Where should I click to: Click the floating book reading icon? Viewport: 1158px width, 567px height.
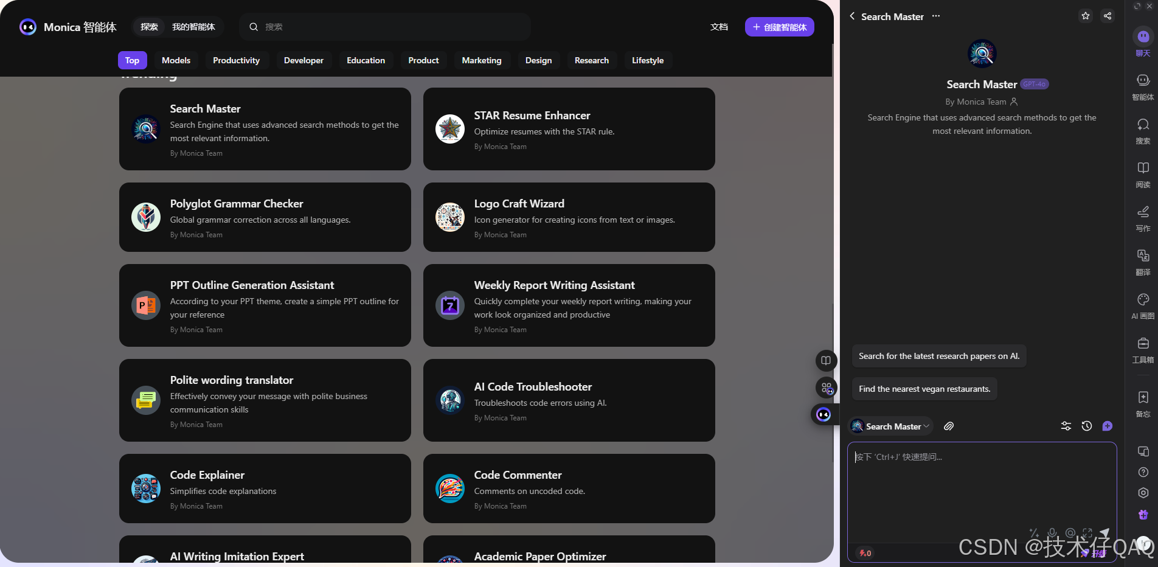(x=826, y=361)
